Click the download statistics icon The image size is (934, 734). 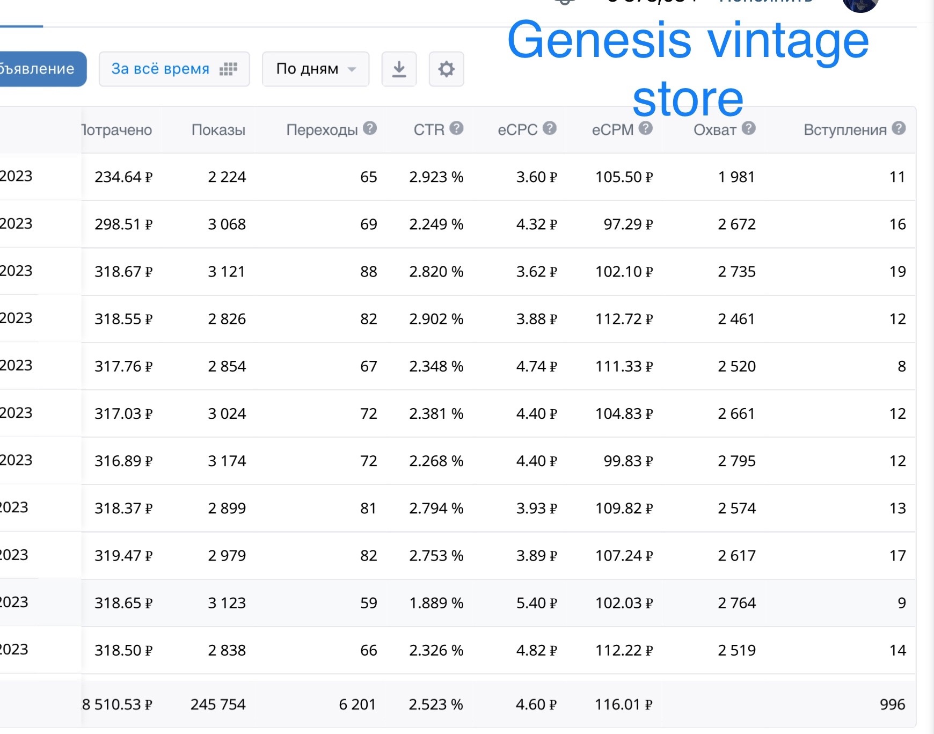tap(399, 69)
